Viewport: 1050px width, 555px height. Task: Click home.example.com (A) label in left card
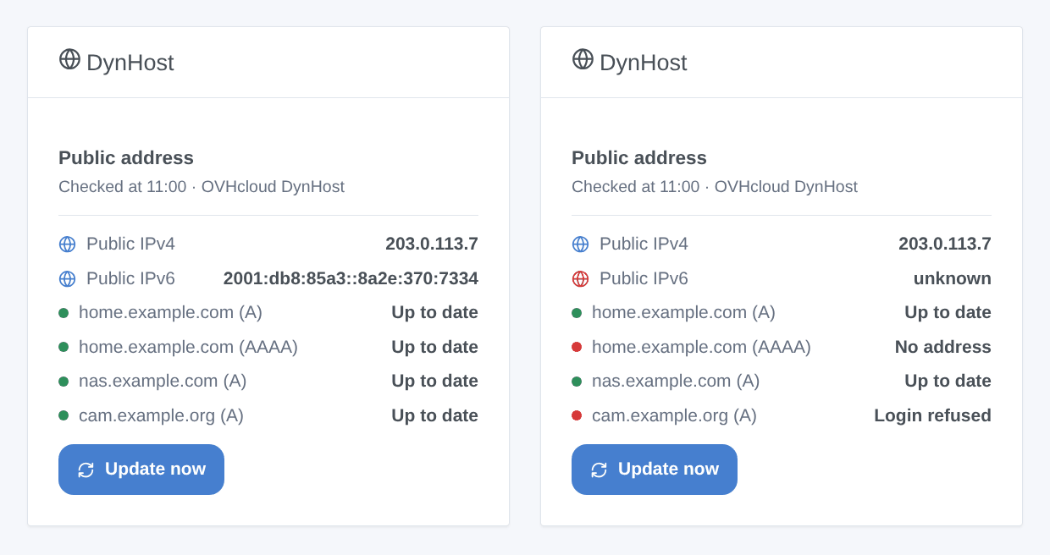click(x=170, y=313)
